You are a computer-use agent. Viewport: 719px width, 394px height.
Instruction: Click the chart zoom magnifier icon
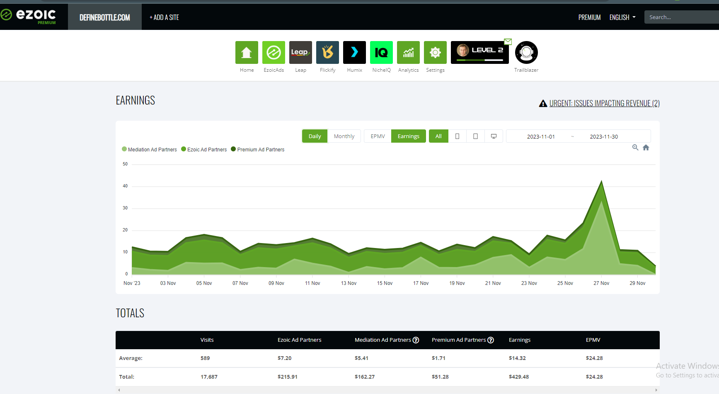click(635, 148)
